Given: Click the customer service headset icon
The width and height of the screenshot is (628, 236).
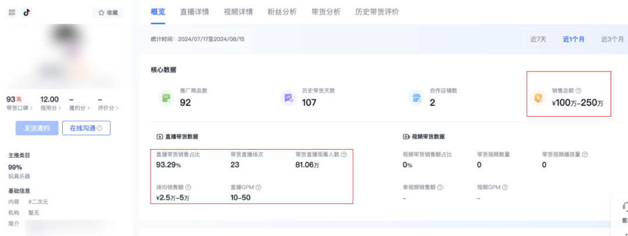Looking at the screenshot, I should [625, 207].
